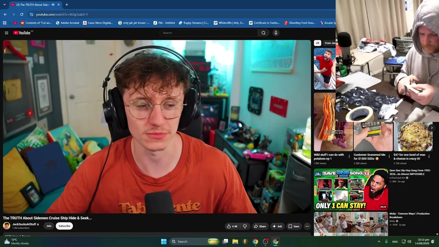Open Moby 'Extreme Ways' Production Breakdown title

click(409, 215)
